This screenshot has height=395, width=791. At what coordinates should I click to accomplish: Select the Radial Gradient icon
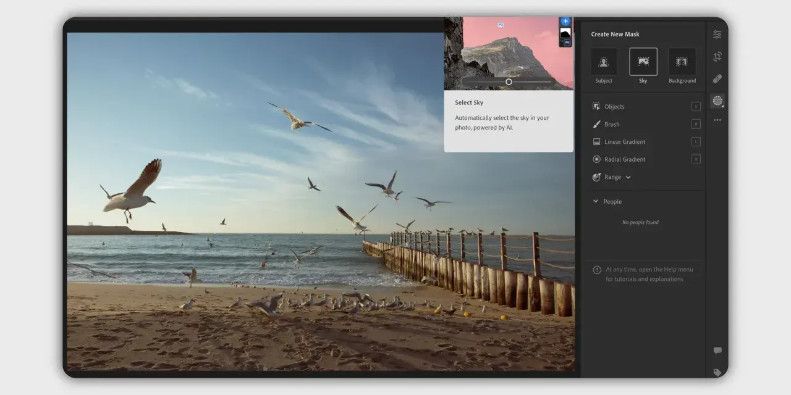pos(596,159)
